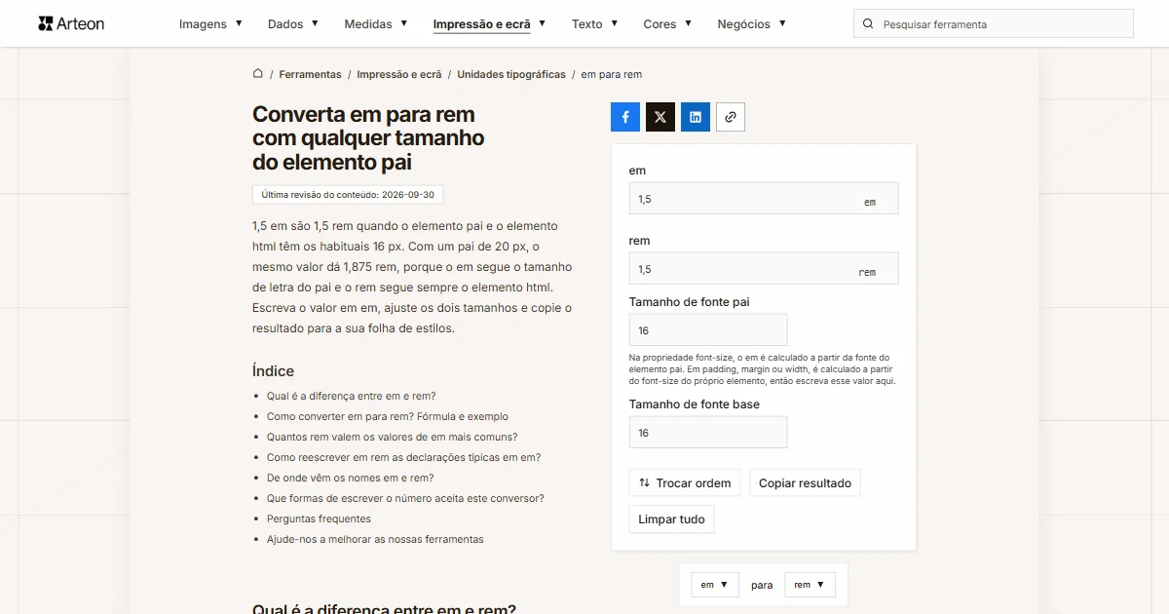Jump to 'Quantos rem valem os valores' section

(393, 437)
